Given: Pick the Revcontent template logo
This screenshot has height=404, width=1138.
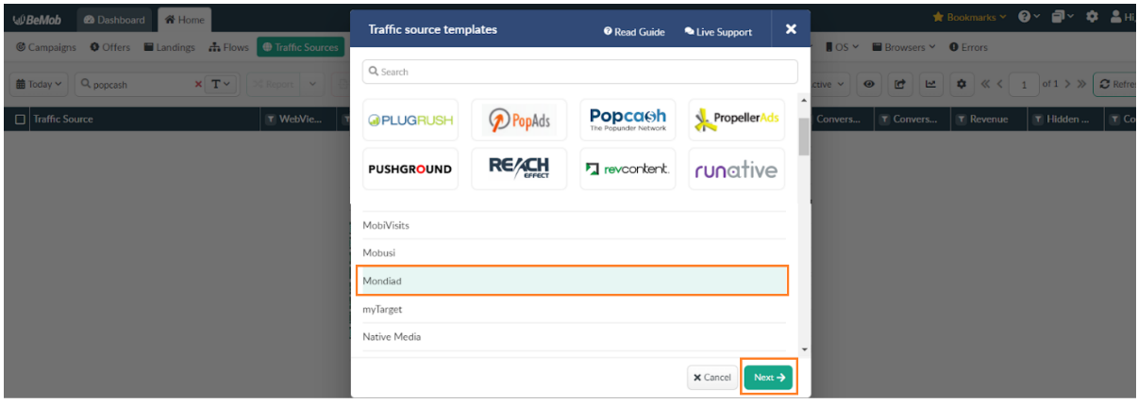Looking at the screenshot, I should coord(628,170).
